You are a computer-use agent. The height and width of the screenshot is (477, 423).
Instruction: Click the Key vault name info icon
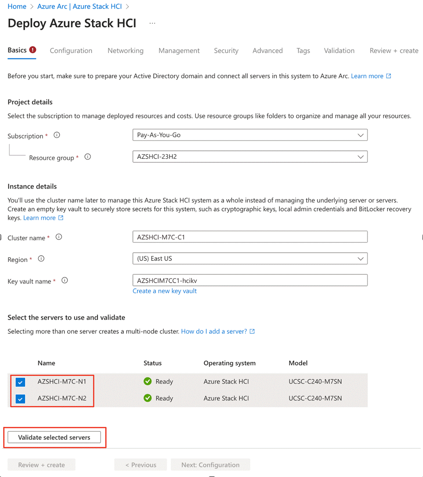pyautogui.click(x=64, y=280)
